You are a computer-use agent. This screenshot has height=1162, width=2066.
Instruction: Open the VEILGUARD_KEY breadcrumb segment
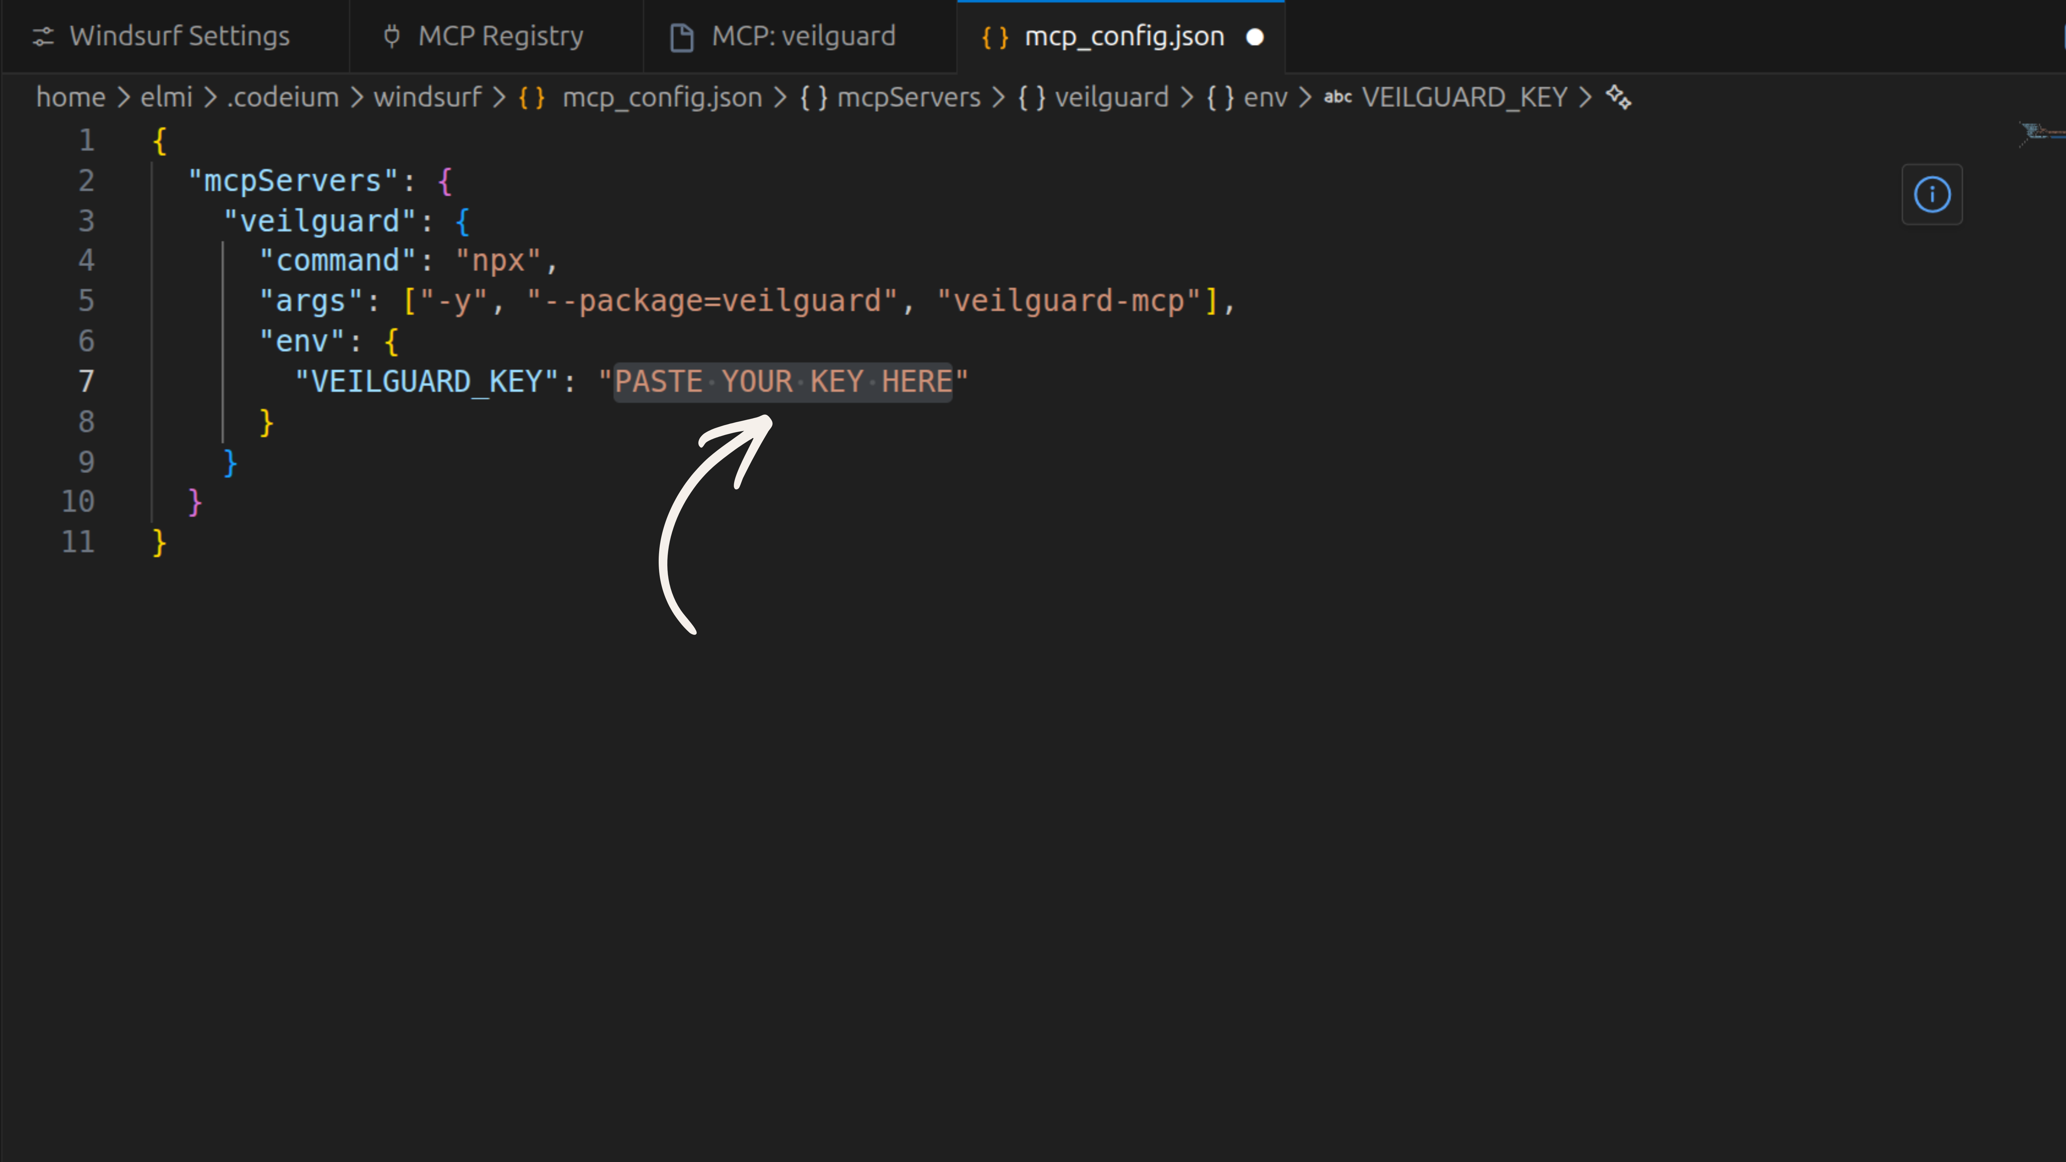click(1464, 98)
